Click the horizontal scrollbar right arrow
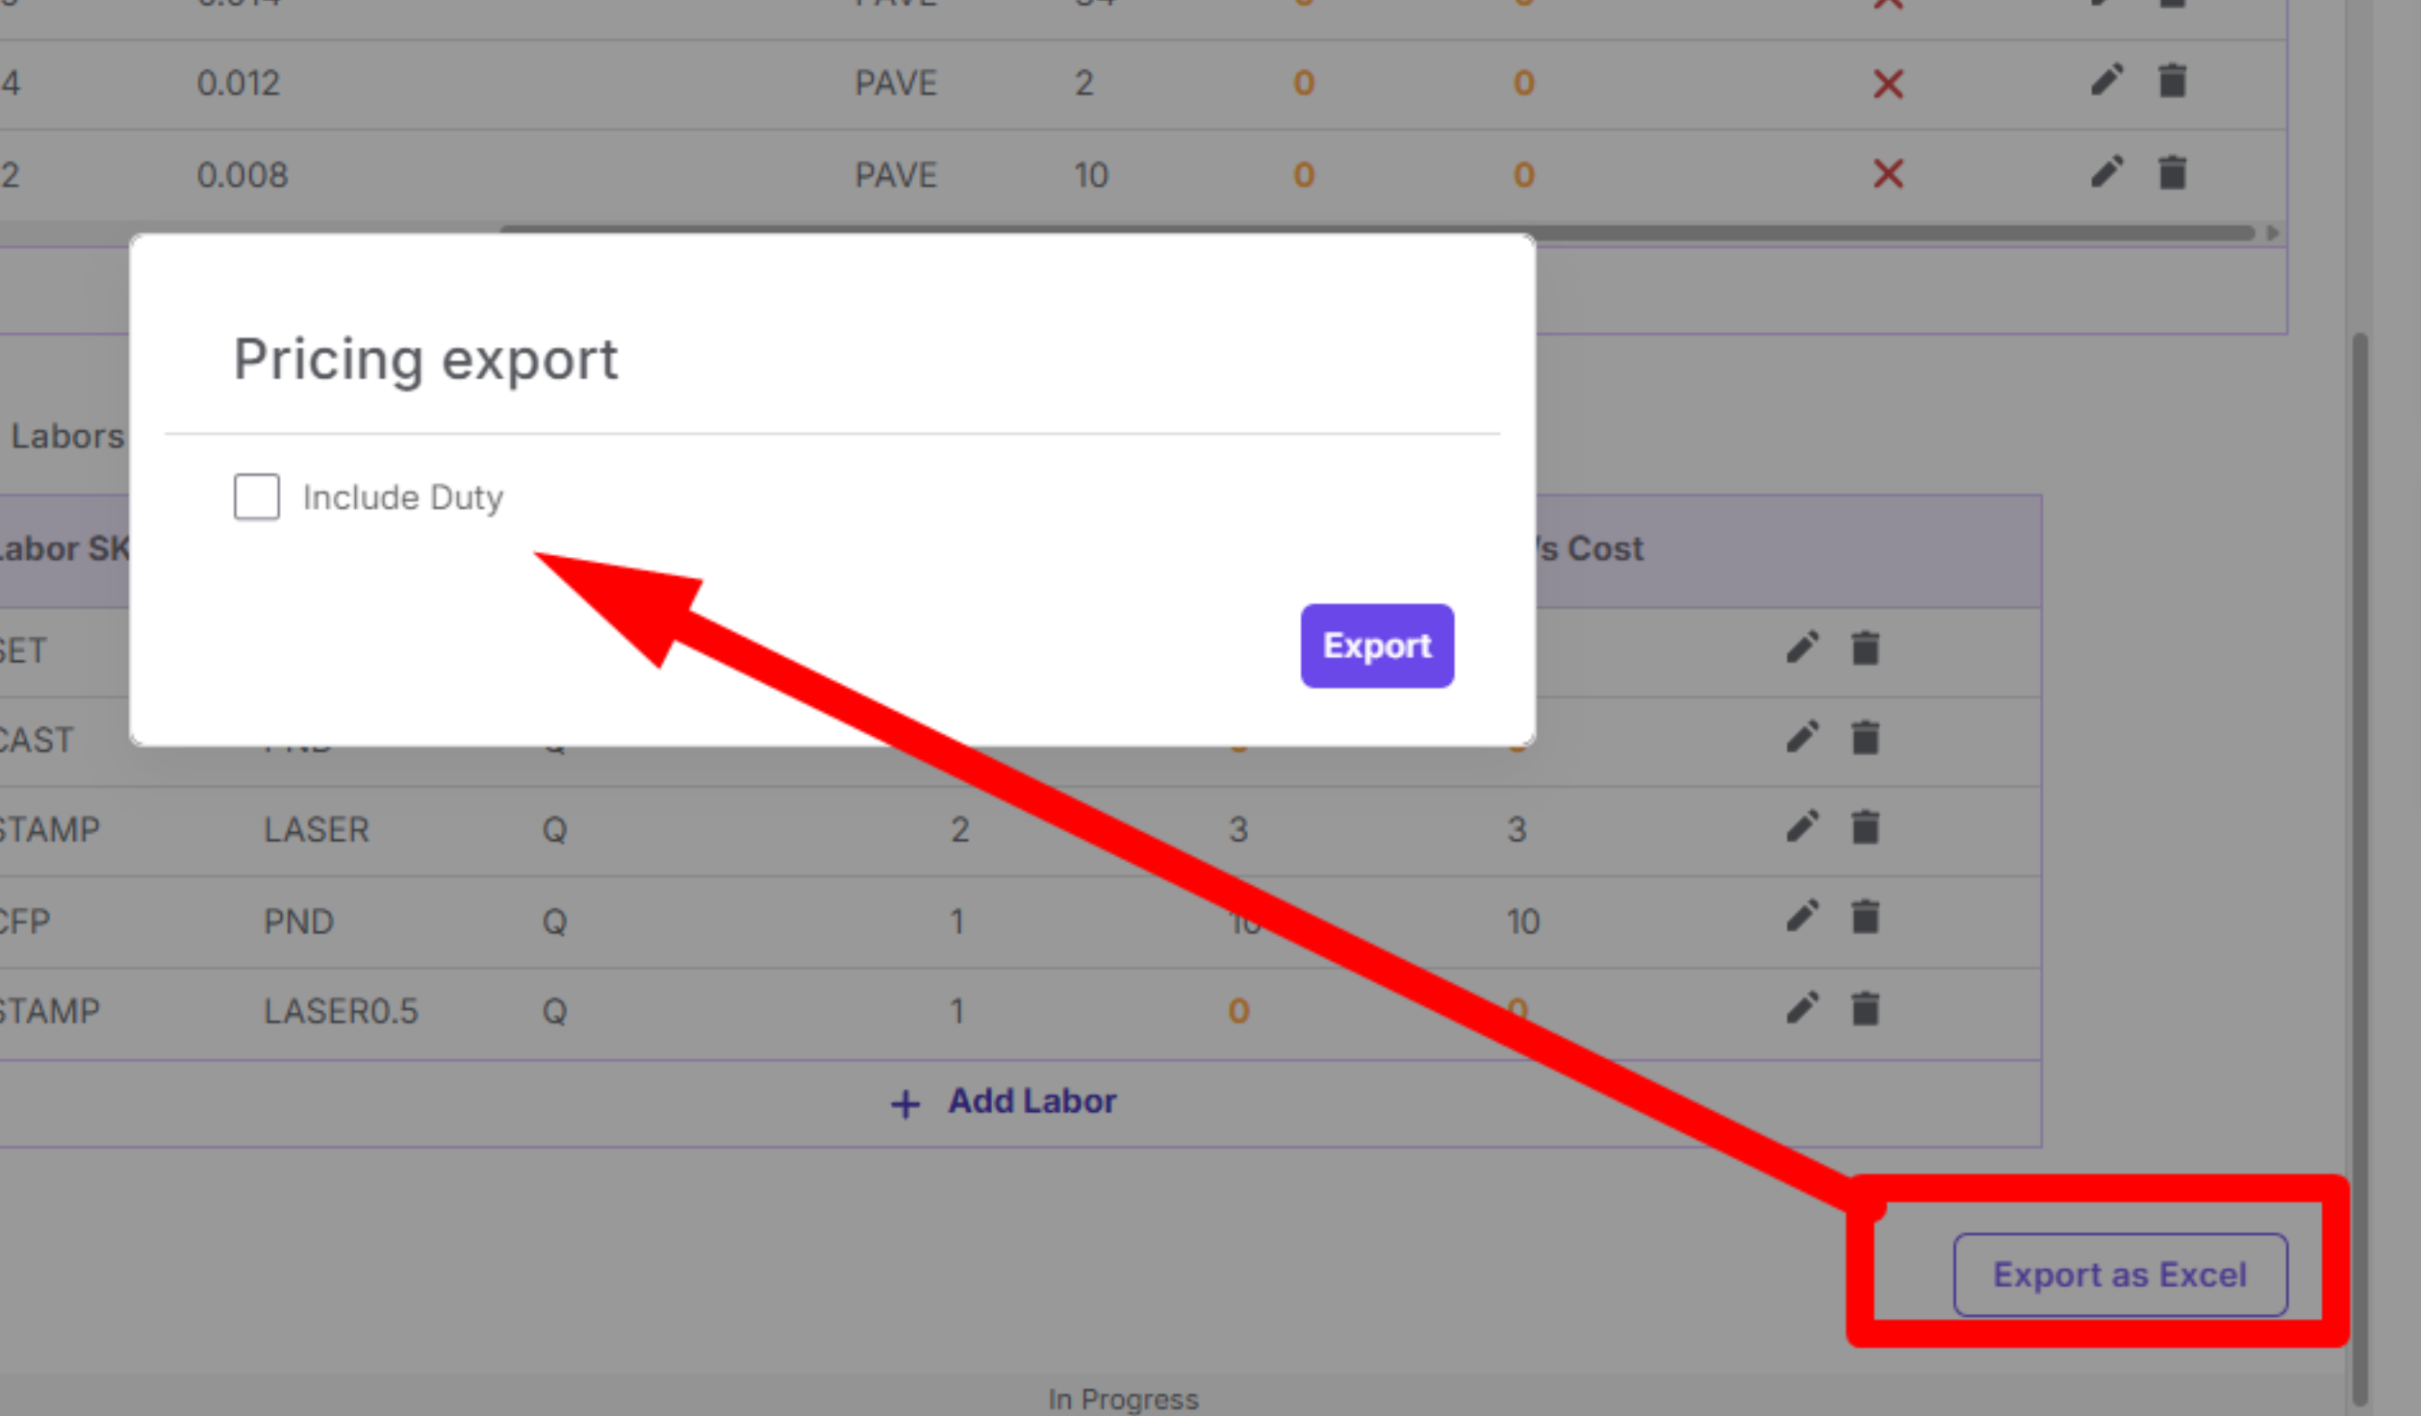Viewport: 2421px width, 1416px height. tap(2272, 233)
